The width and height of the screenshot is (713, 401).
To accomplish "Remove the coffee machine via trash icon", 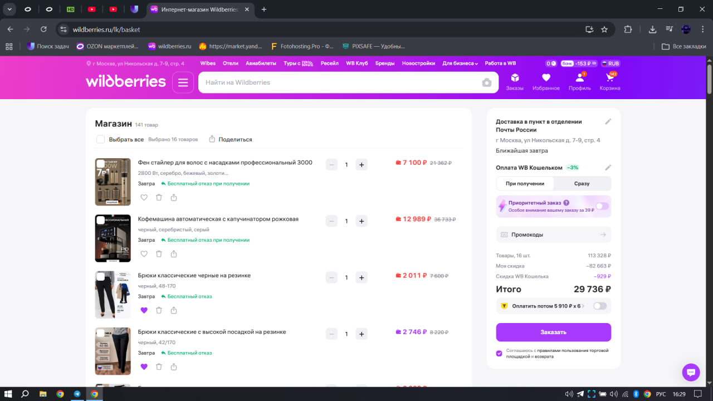I will point(159,254).
